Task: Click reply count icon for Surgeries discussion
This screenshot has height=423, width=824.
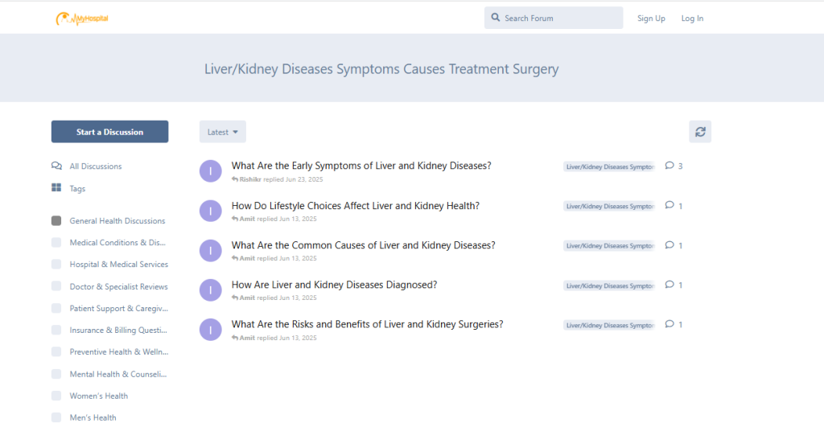Action: tap(669, 325)
